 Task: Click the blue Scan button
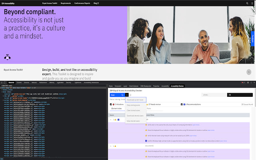point(117,95)
